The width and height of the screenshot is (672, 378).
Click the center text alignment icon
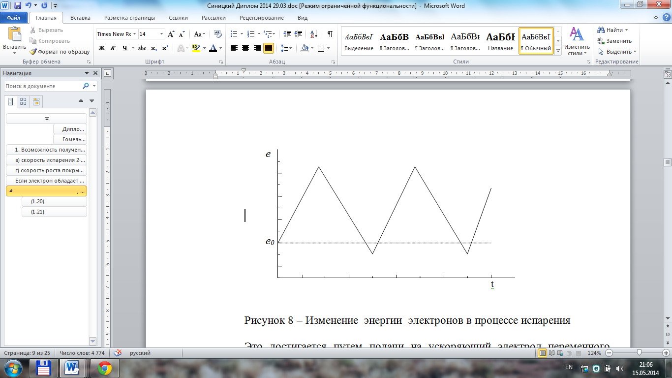tap(245, 48)
